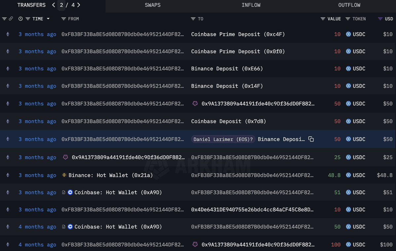Image resolution: width=396 pixels, height=251 pixels.
Task: Open Binance Deposit (0xE66) address
Action: (227, 69)
